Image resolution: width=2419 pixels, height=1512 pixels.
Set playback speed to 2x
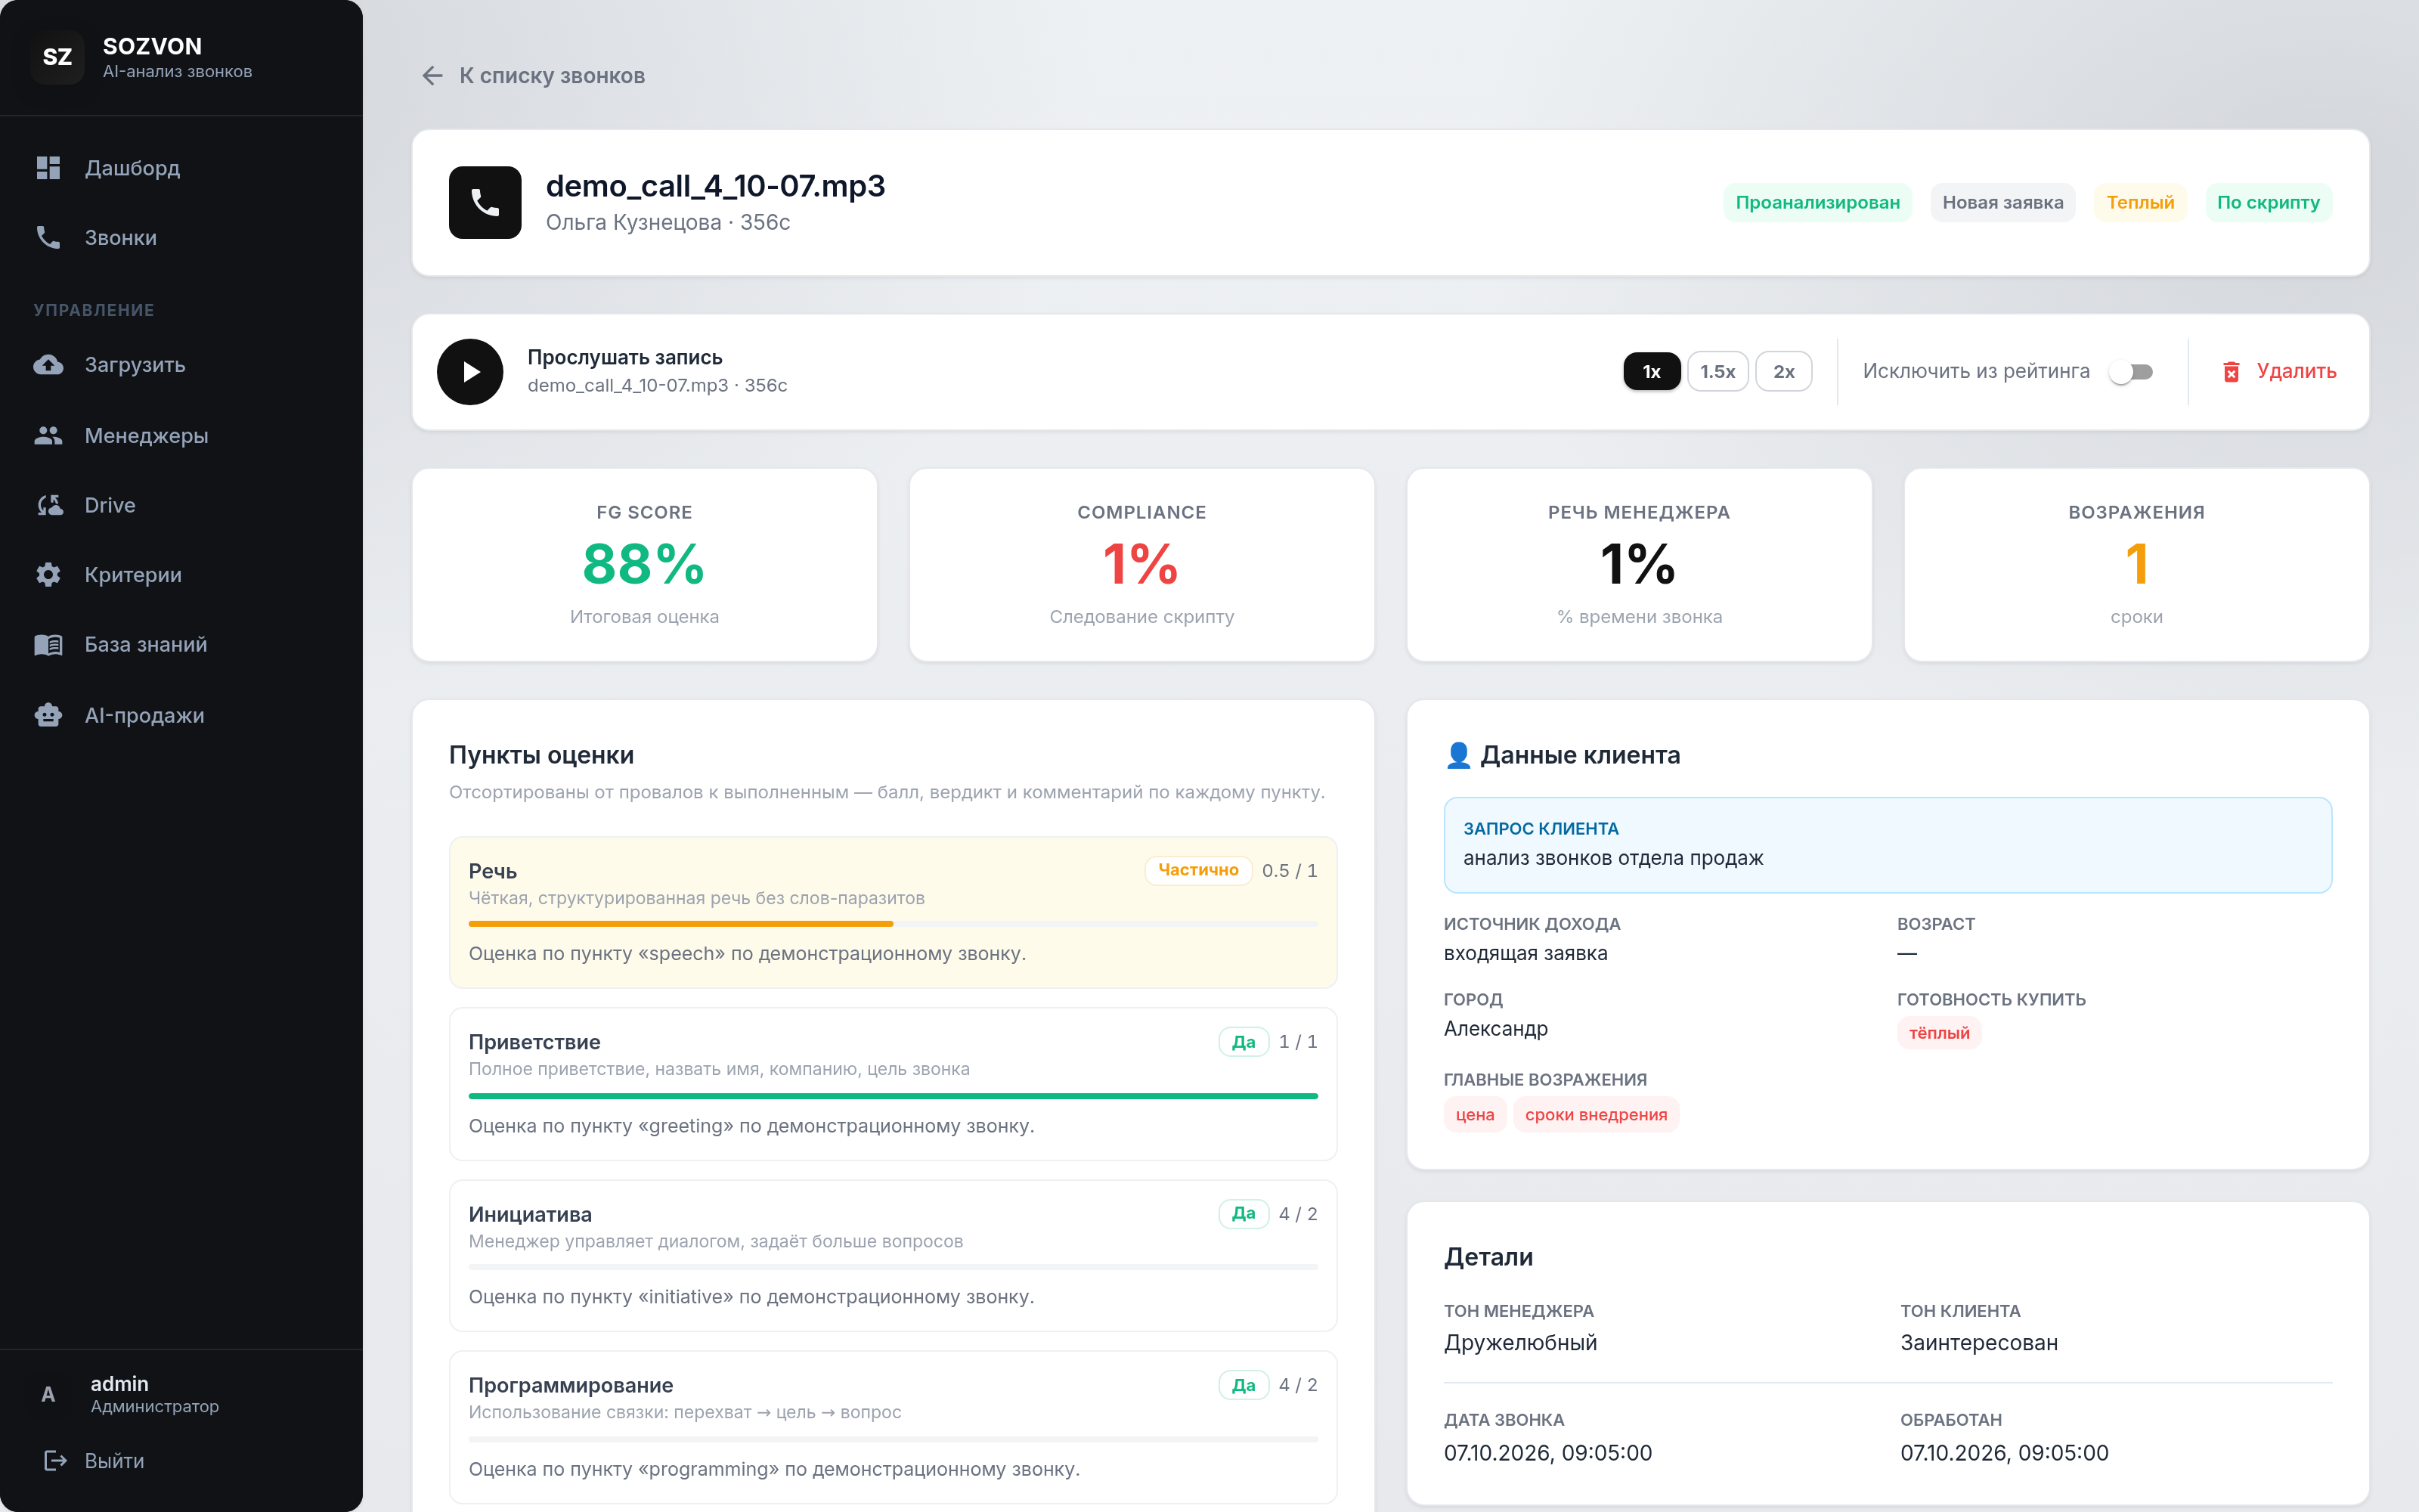click(1783, 372)
